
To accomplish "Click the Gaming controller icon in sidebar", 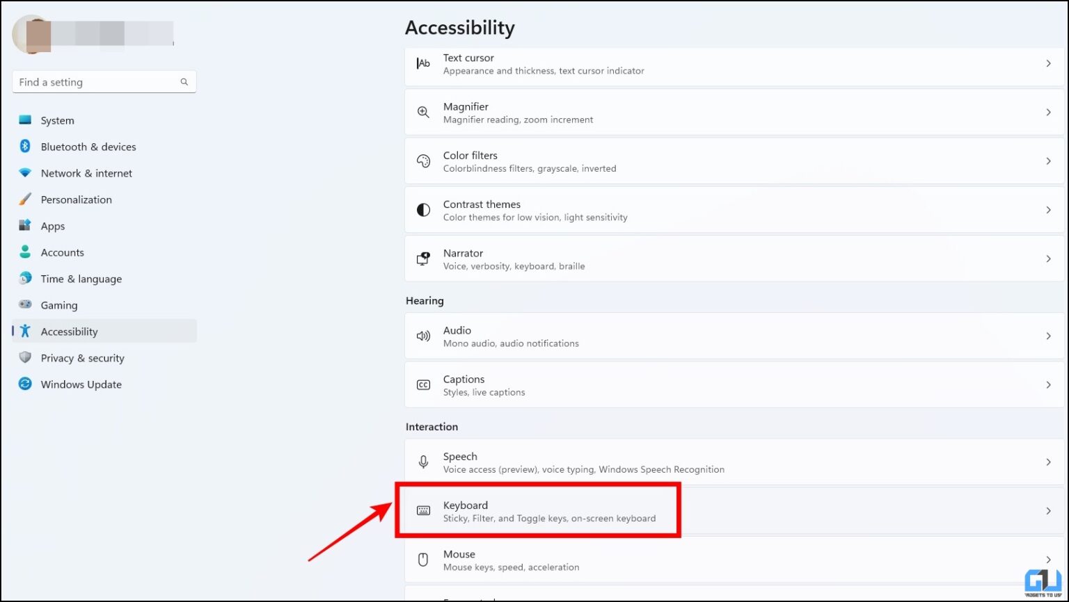I will pos(25,305).
